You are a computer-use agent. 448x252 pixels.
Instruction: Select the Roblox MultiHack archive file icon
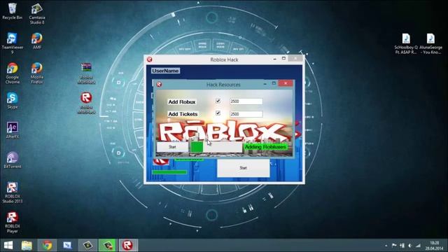86,73
